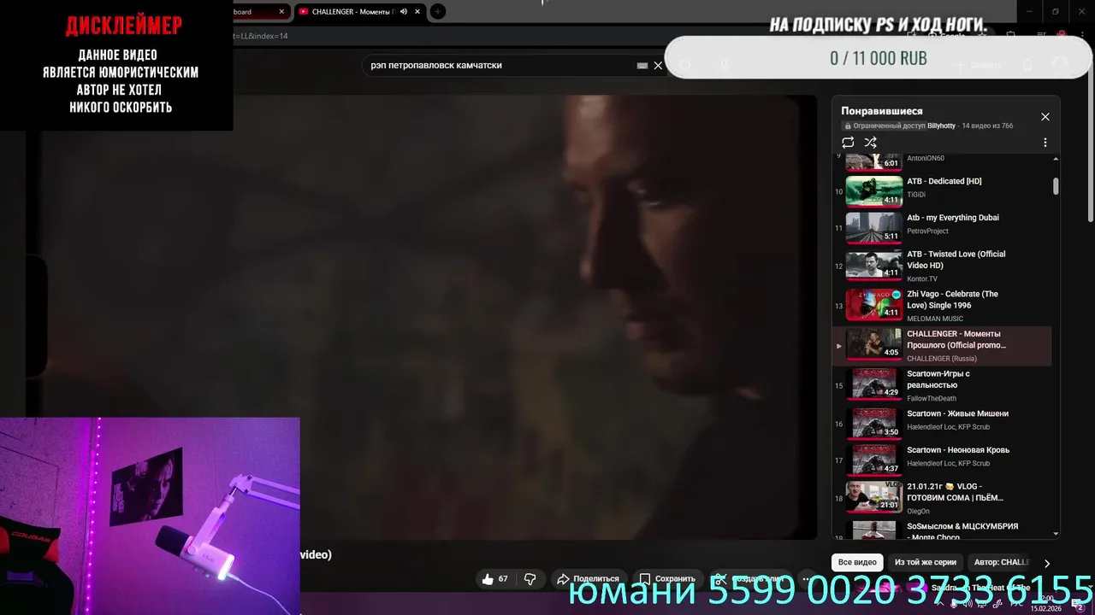This screenshot has height=615, width=1095.
Task: Play SoSмыслом & МЦСКУМБРИЯ - Monte Choco
Action: [x=941, y=530]
